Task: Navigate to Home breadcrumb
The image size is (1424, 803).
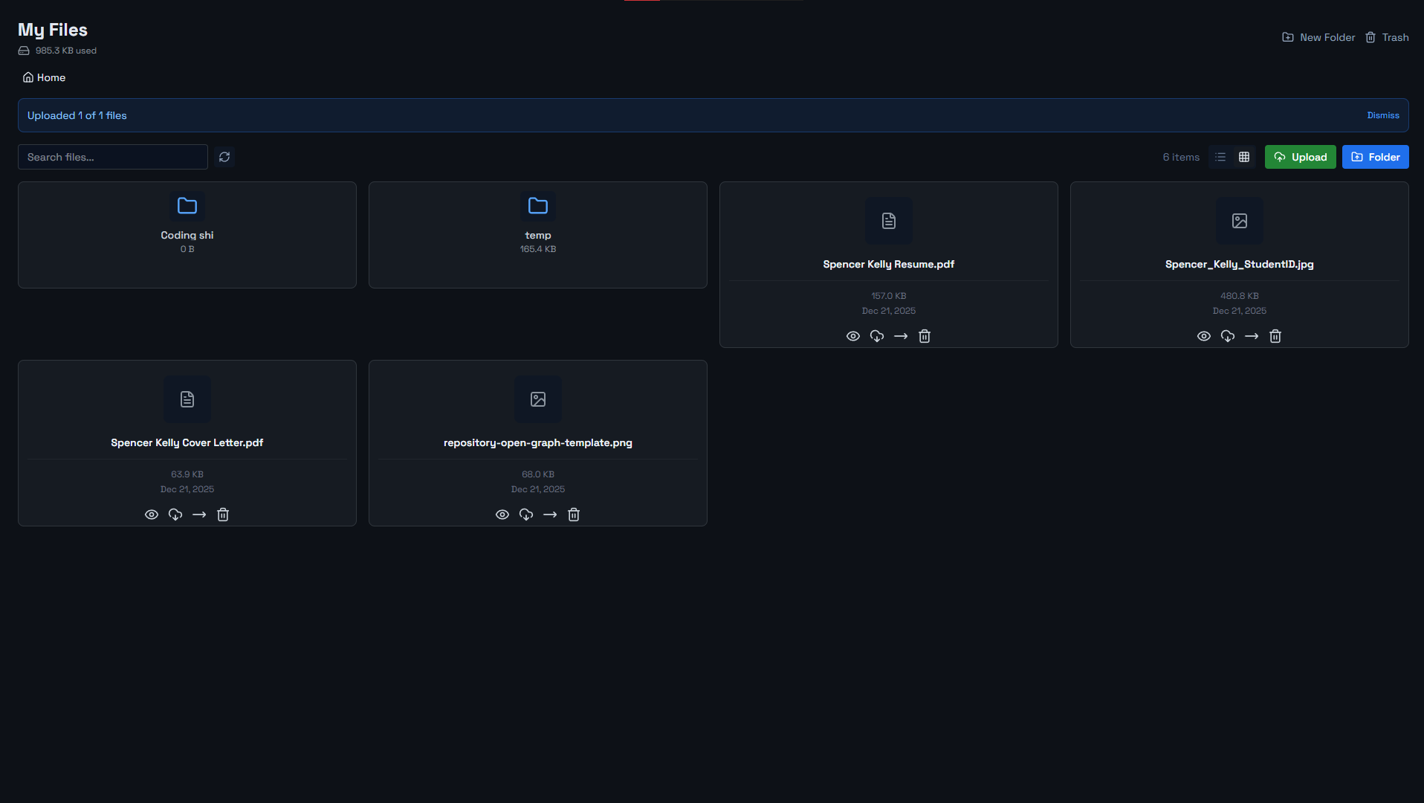Action: point(43,77)
